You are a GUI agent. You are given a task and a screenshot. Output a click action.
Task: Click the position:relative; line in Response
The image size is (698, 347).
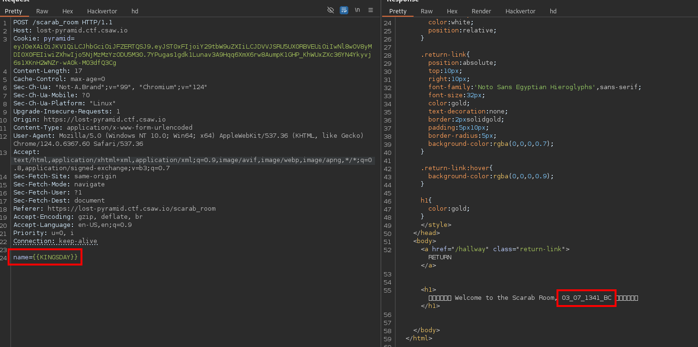462,30
